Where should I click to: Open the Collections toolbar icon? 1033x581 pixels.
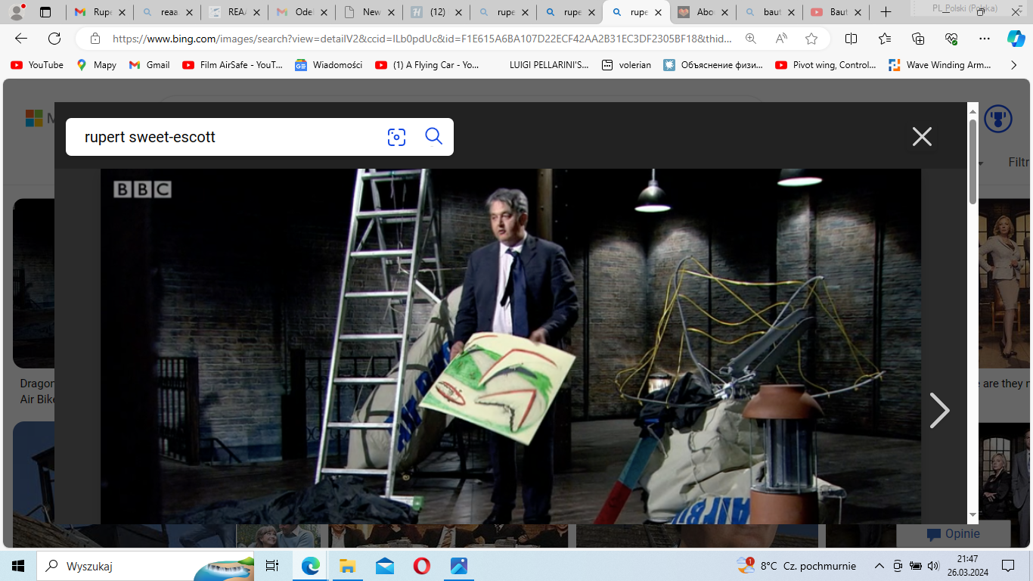(x=918, y=39)
